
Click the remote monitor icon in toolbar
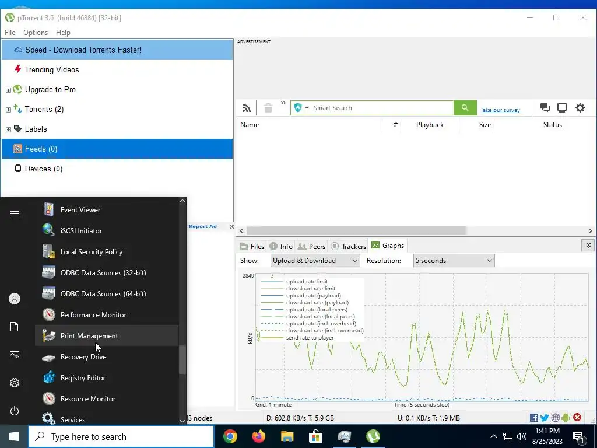562,108
